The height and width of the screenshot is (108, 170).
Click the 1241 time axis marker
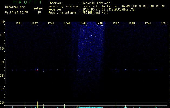(19, 23)
